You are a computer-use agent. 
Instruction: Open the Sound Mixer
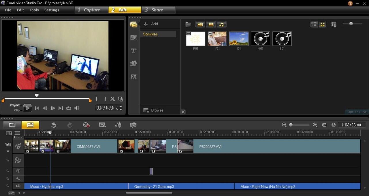tap(118, 125)
